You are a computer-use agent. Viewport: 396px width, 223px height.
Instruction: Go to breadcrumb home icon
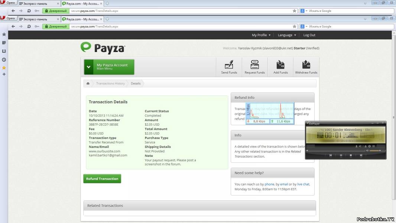(x=88, y=84)
